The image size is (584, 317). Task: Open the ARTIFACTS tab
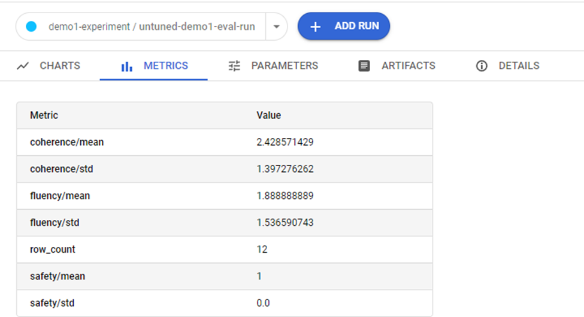pyautogui.click(x=397, y=66)
